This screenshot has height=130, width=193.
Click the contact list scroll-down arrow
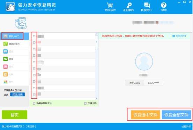tap(97, 98)
